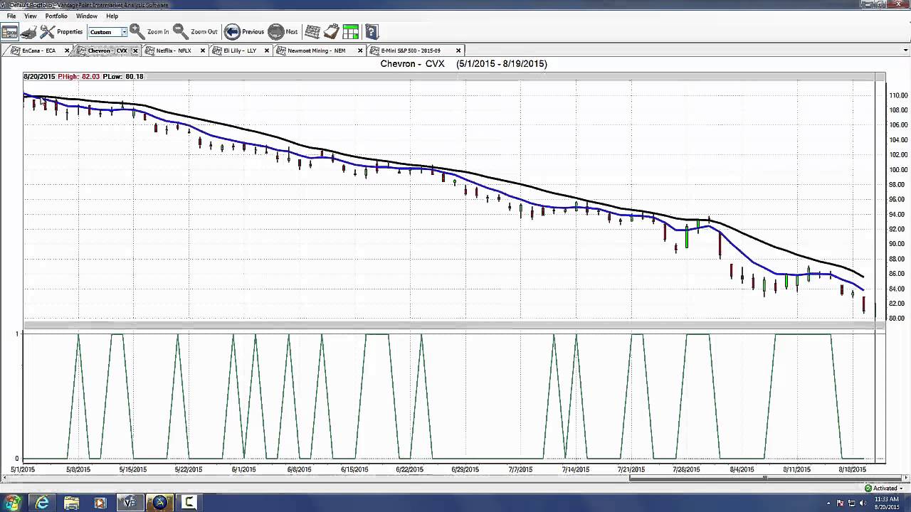This screenshot has width=911, height=512.
Task: Open the Window menu
Action: tap(87, 16)
